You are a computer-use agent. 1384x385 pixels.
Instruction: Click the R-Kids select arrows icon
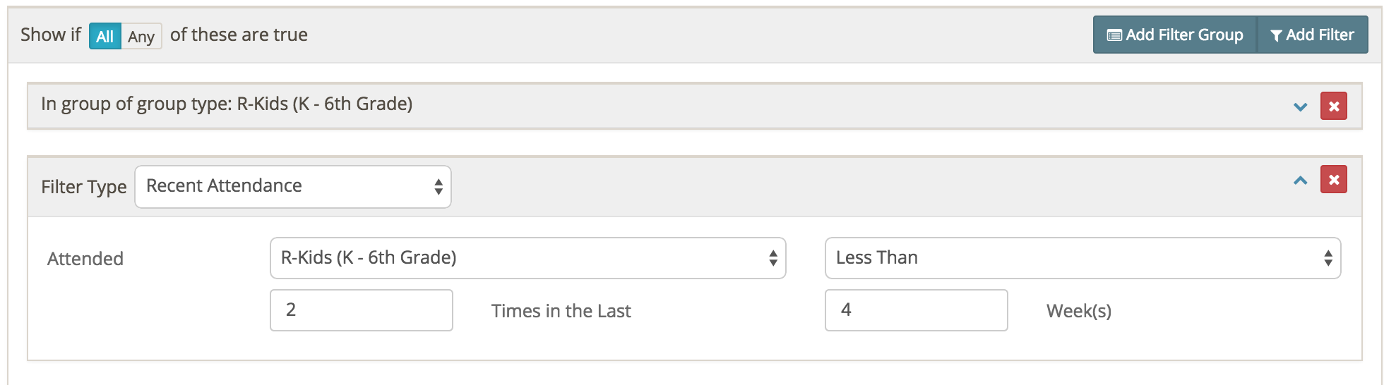773,258
